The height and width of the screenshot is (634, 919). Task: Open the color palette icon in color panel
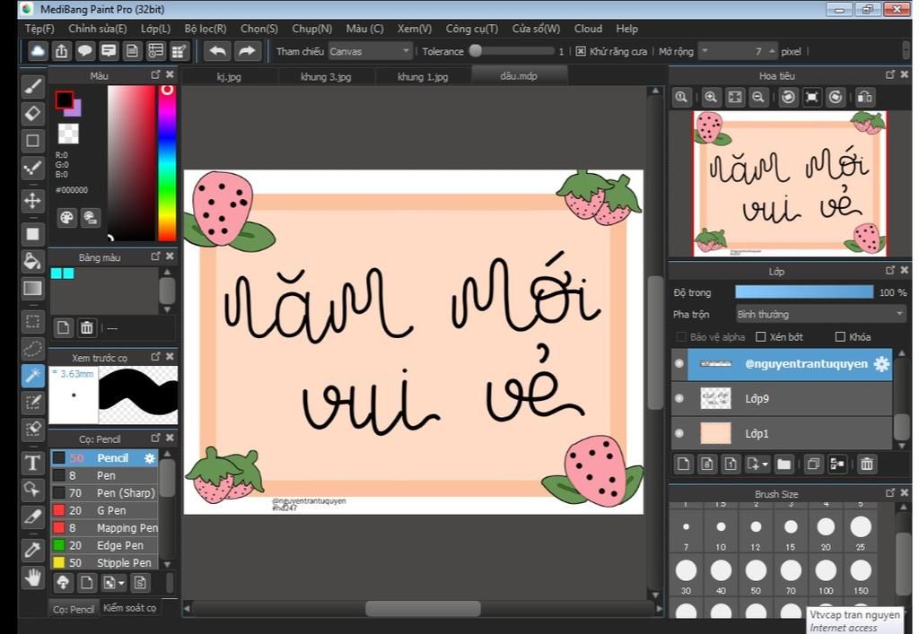pos(66,218)
